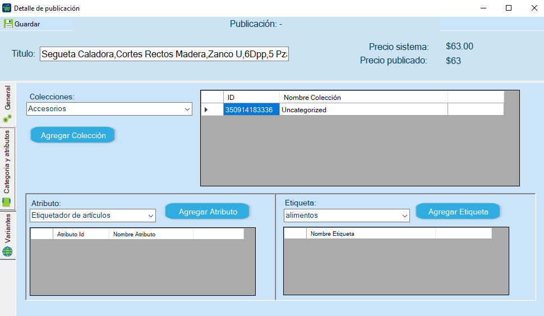Close the Detalle de publicación window

click(534, 8)
